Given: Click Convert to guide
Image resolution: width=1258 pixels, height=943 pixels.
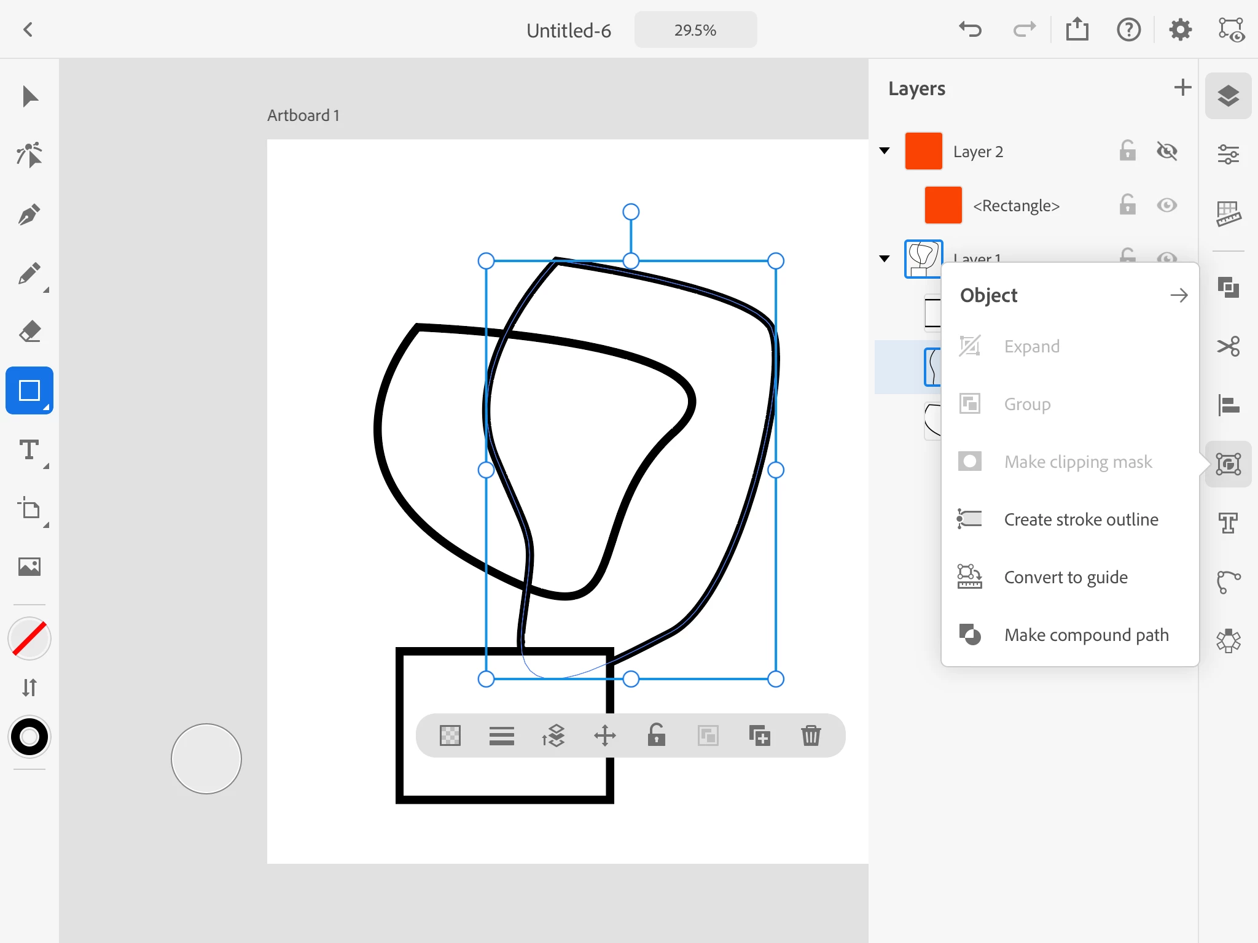Looking at the screenshot, I should pos(1065,577).
